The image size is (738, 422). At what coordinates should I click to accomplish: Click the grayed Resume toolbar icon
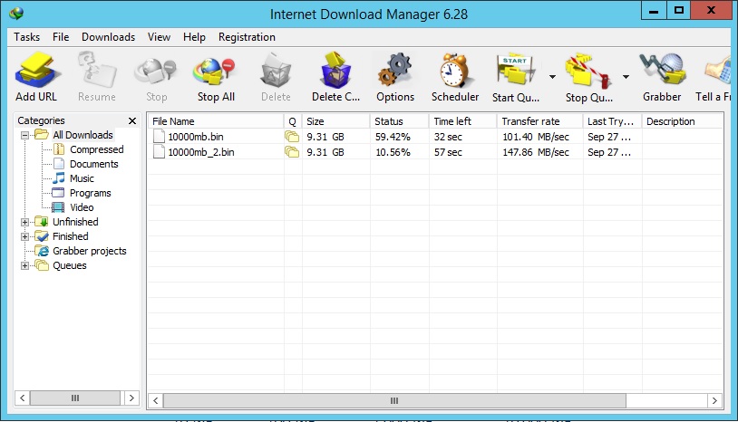click(97, 71)
